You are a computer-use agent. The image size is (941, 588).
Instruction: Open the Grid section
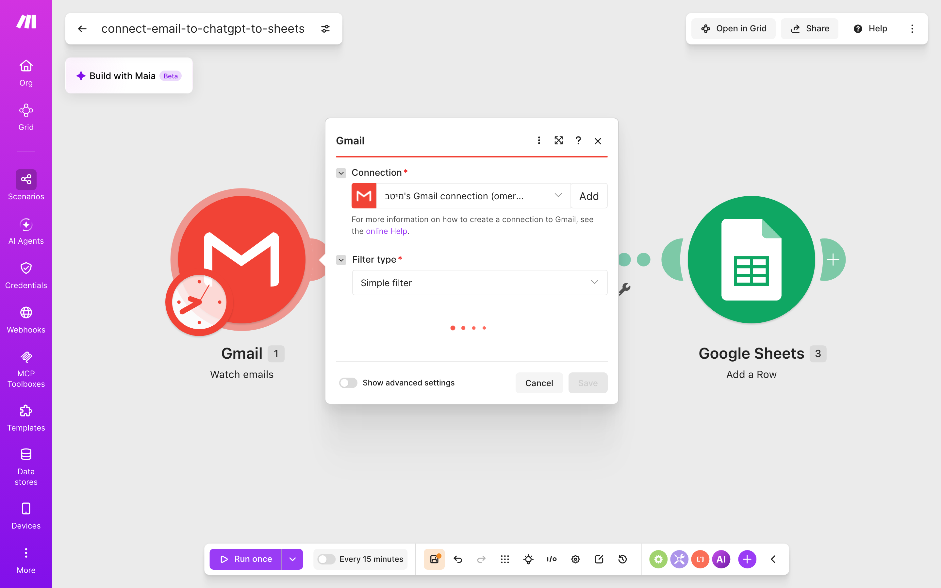coord(26,118)
